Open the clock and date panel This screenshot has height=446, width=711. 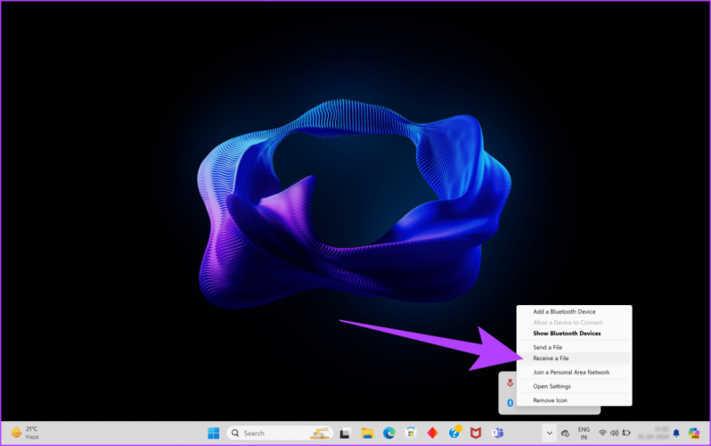653,434
